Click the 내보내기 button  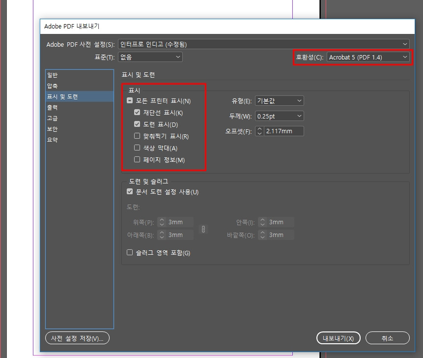(338, 338)
